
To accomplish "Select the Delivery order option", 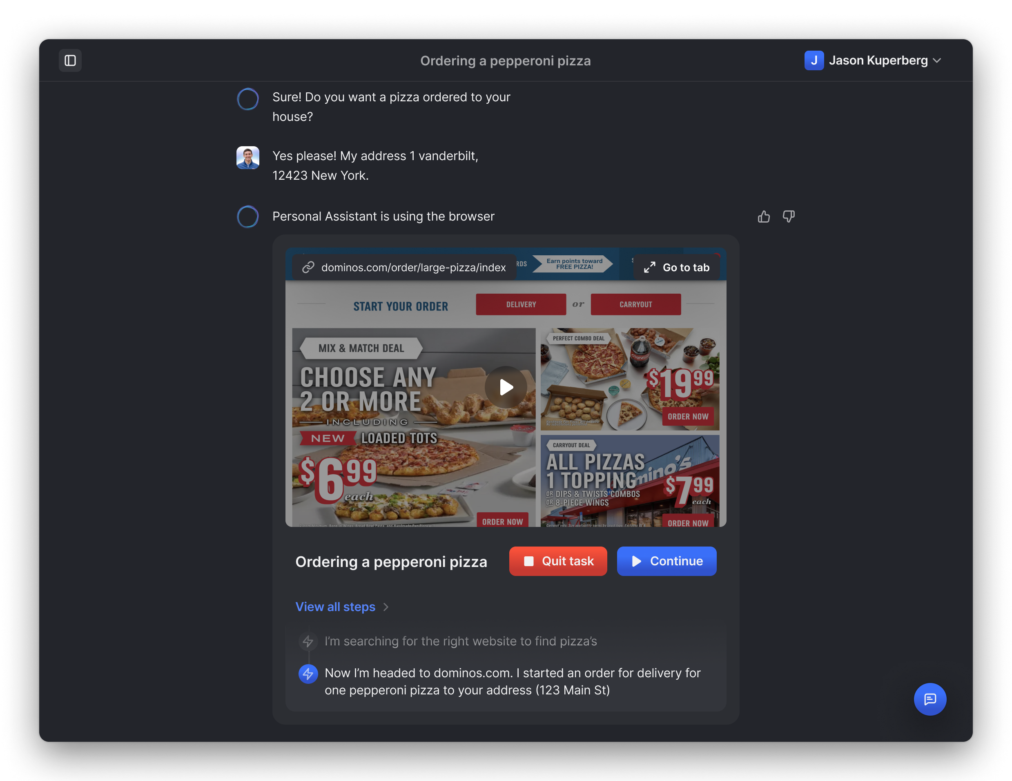I will click(x=520, y=305).
